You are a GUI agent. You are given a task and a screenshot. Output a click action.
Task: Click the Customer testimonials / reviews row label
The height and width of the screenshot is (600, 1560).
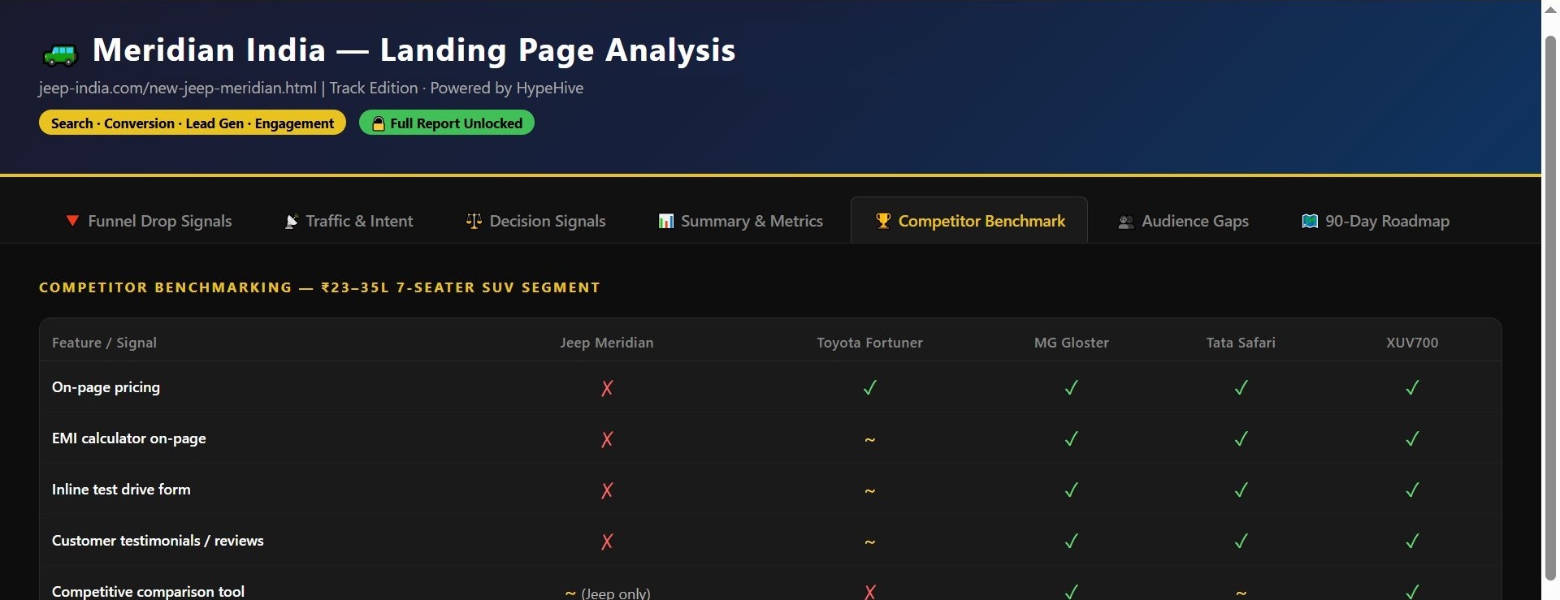pos(158,541)
